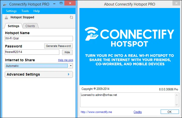
Task: Click the Hotspot Stopped status text
Action: pos(22,17)
